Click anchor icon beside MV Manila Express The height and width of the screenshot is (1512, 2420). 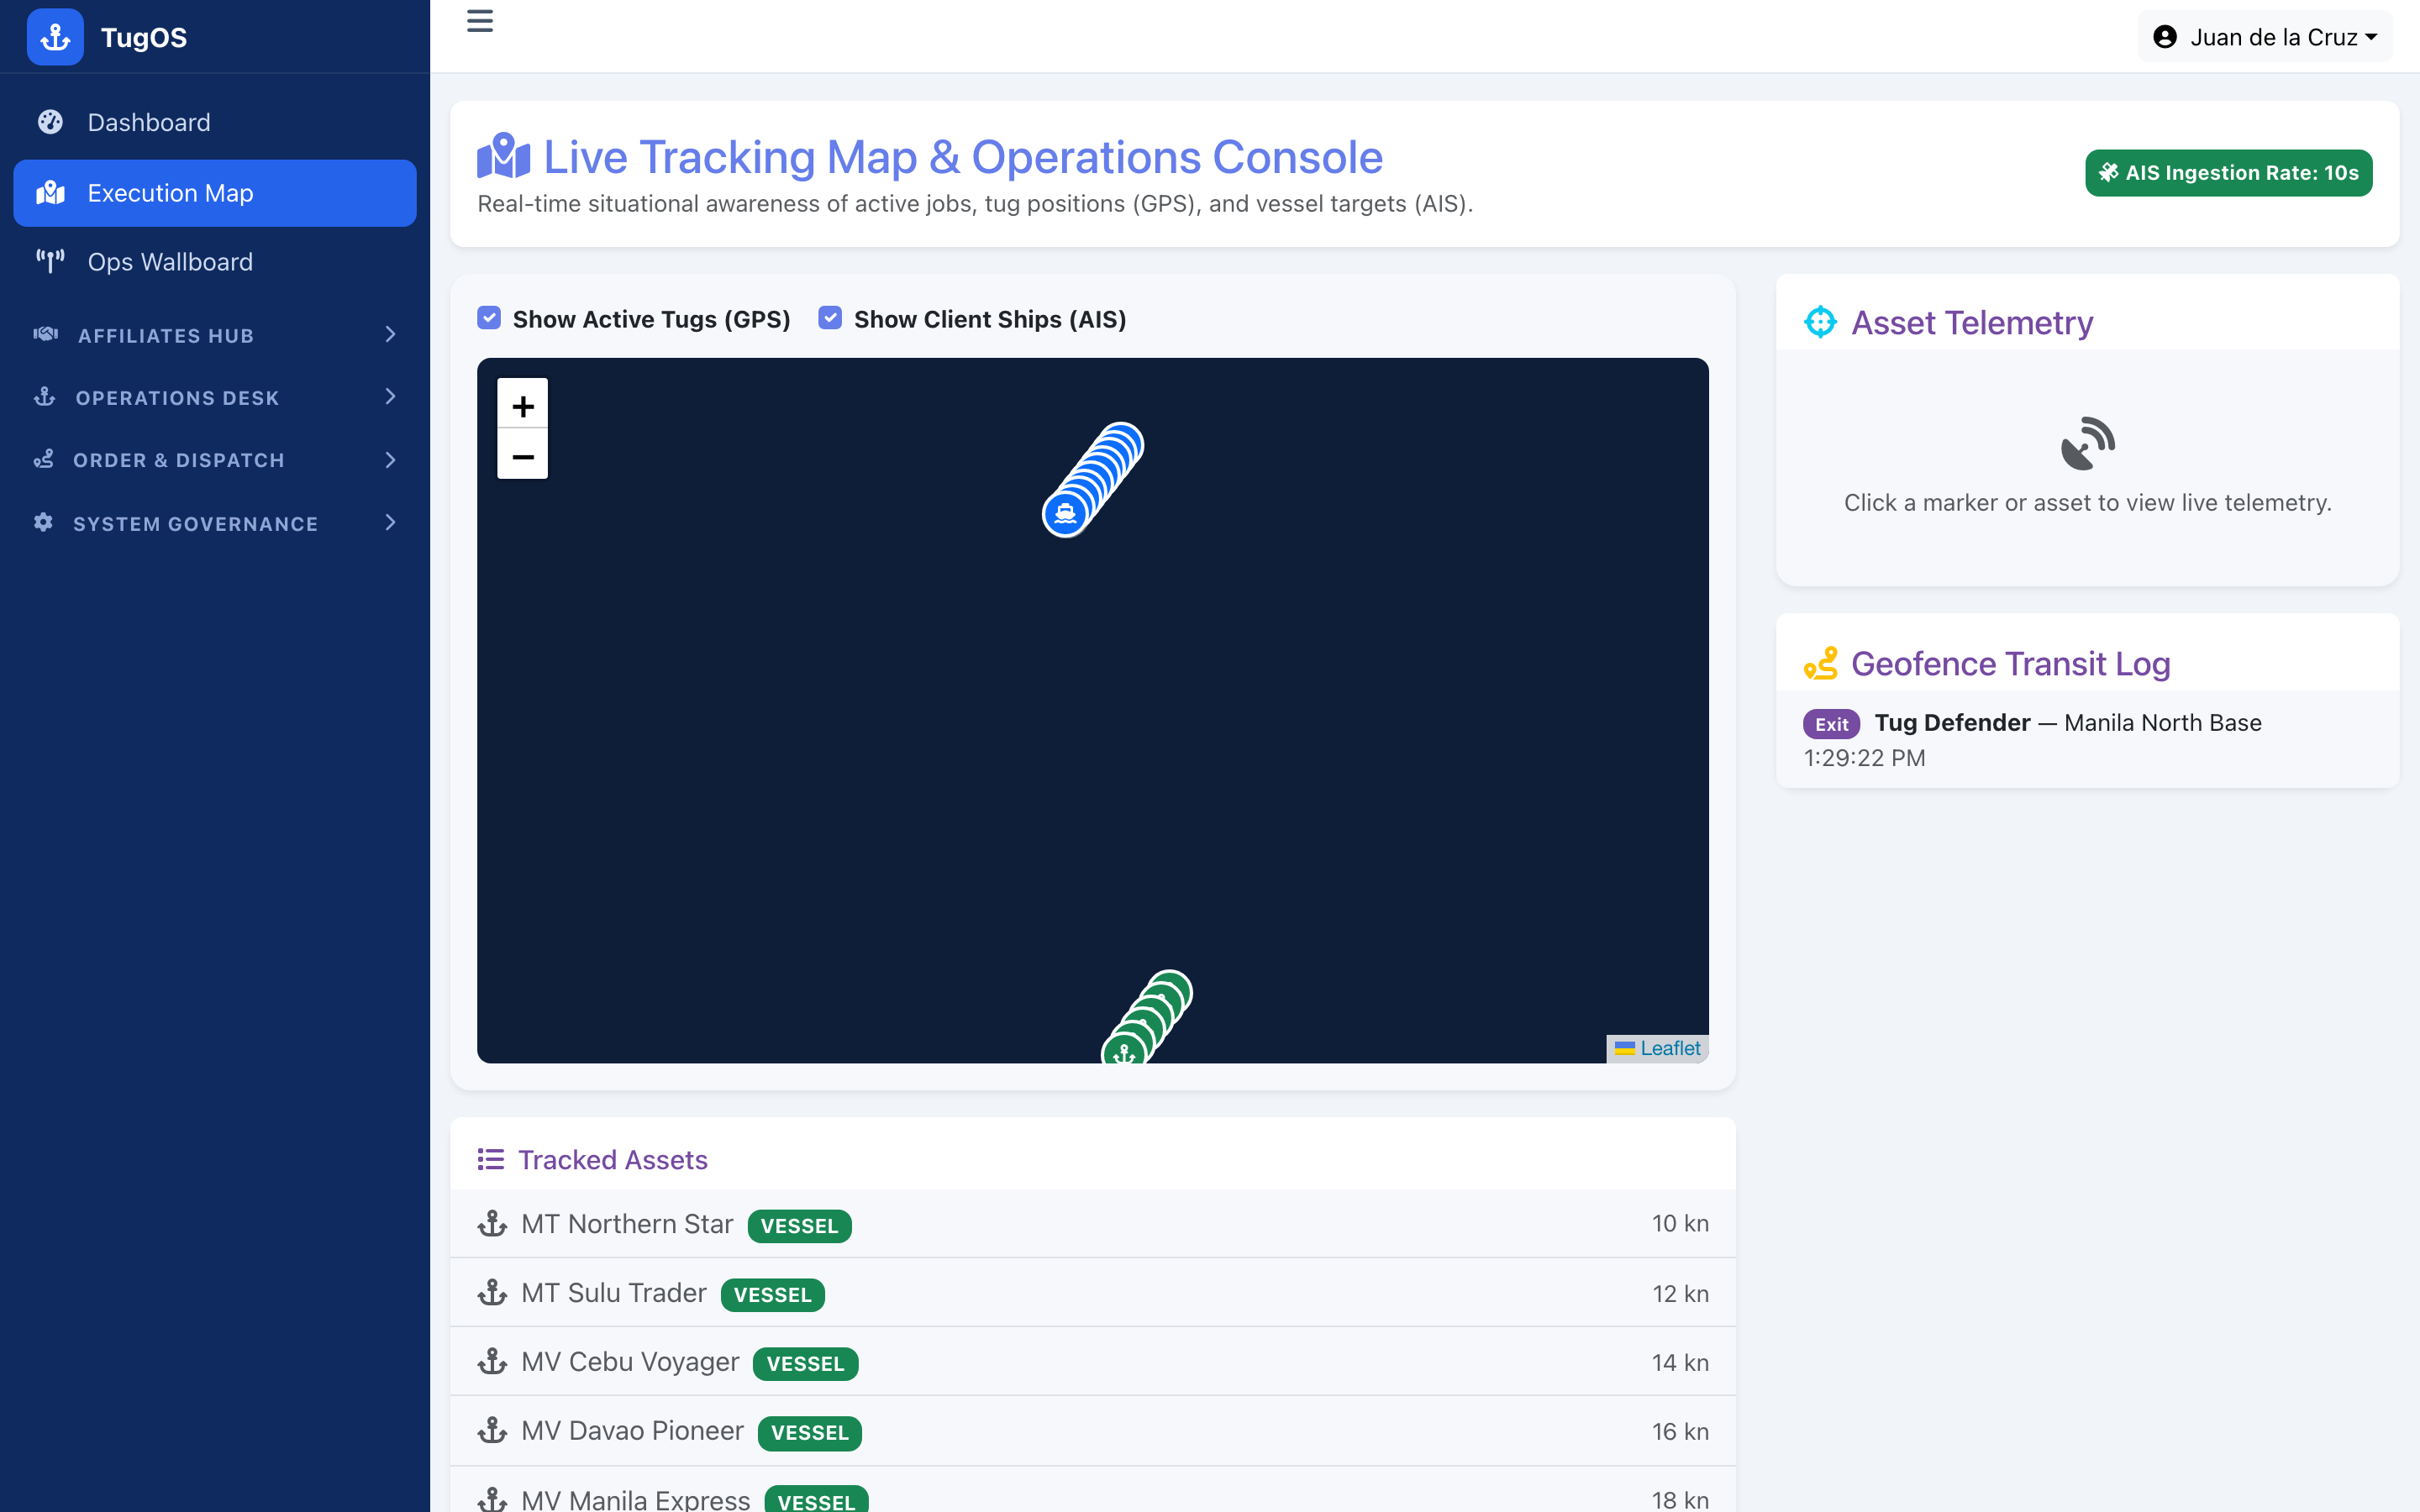click(492, 1499)
